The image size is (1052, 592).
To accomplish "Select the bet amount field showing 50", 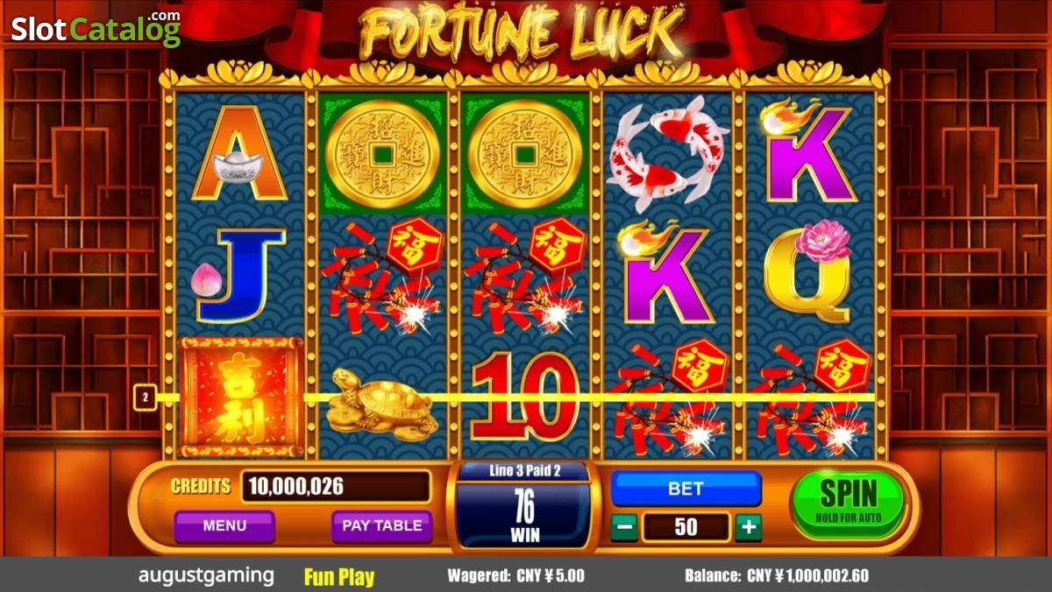I will tap(686, 527).
